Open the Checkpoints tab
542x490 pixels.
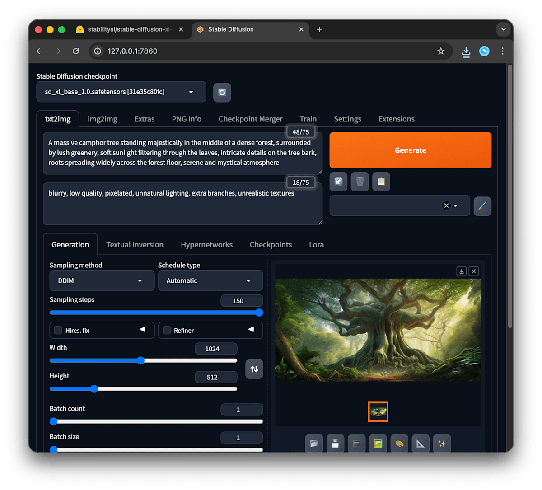[271, 244]
